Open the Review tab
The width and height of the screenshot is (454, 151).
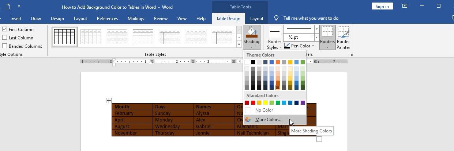[161, 19]
